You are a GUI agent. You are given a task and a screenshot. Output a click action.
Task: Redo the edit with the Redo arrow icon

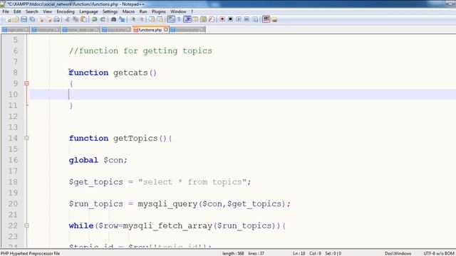pyautogui.click(x=103, y=19)
